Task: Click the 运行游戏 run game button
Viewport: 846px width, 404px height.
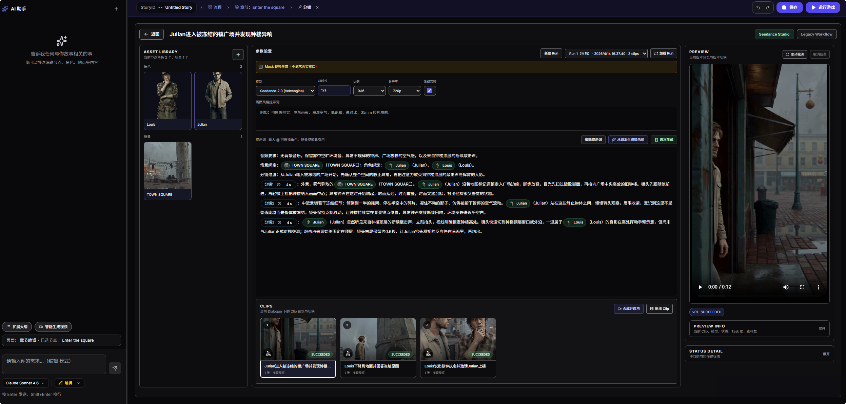Action: 823,7
